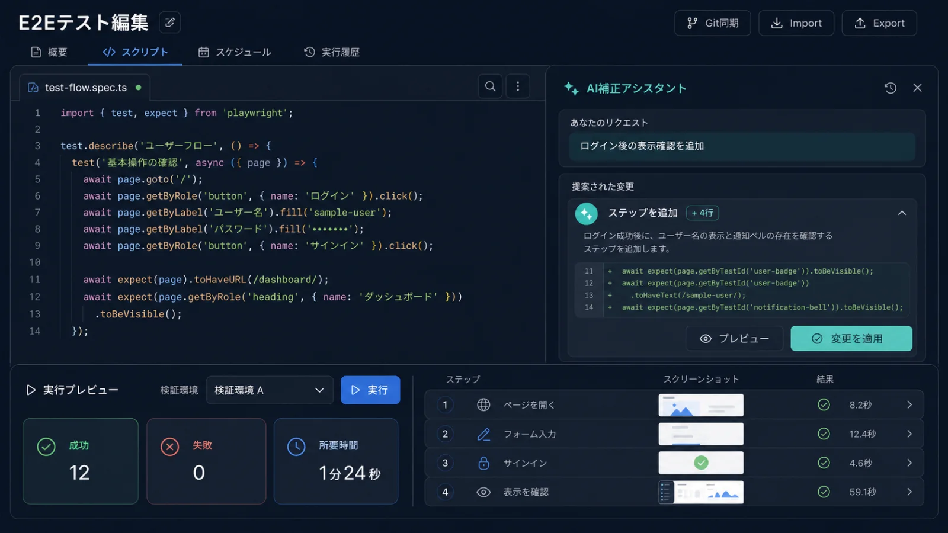The width and height of the screenshot is (948, 533).
Task: Go to the 実行履歴 tab
Action: coord(332,52)
